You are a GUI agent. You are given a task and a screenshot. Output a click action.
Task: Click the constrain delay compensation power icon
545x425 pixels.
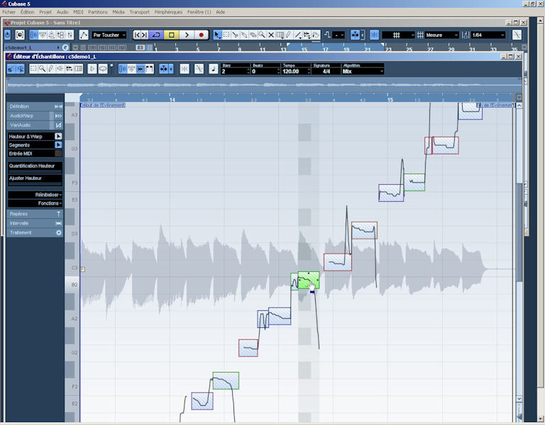click(8, 35)
